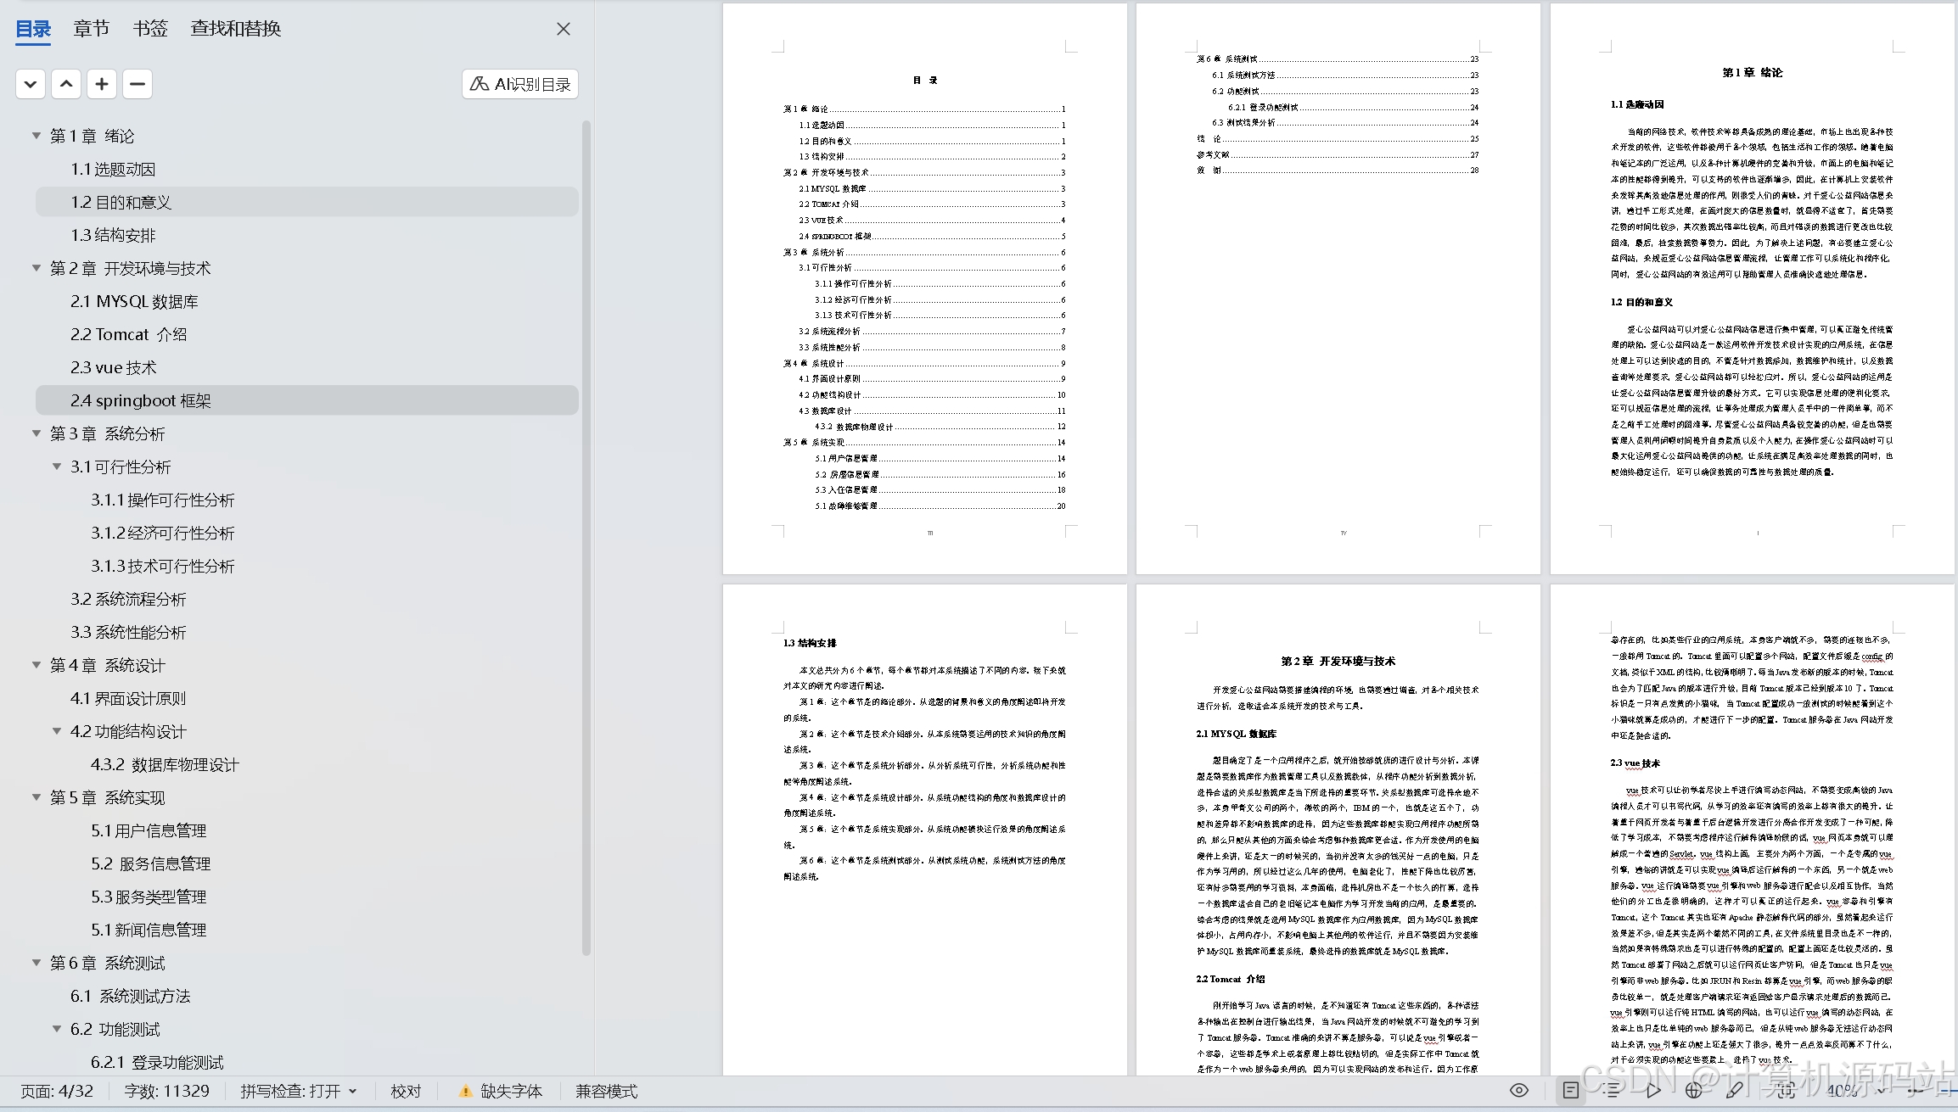The height and width of the screenshot is (1112, 1958).
Task: Click the demote level down-arrow icon
Action: pyautogui.click(x=31, y=84)
